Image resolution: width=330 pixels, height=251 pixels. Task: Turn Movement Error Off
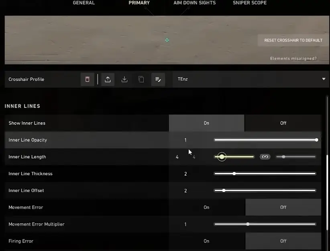tap(283, 207)
